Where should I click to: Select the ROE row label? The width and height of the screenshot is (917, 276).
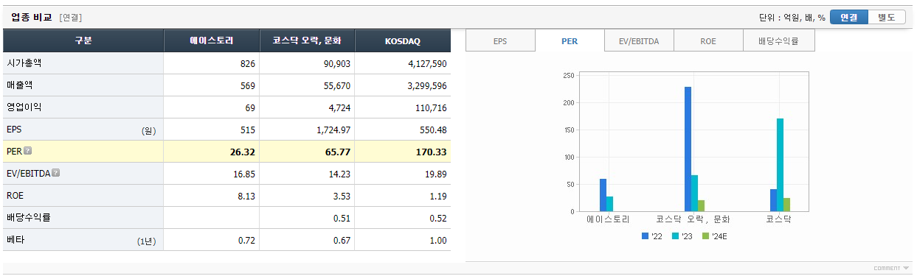15,196
